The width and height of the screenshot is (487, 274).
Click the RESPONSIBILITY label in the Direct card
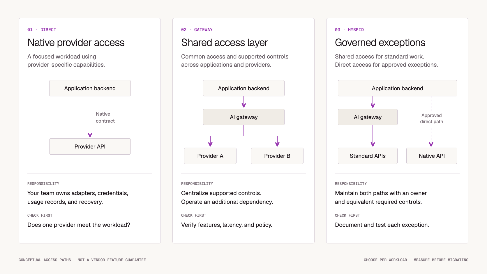point(43,184)
